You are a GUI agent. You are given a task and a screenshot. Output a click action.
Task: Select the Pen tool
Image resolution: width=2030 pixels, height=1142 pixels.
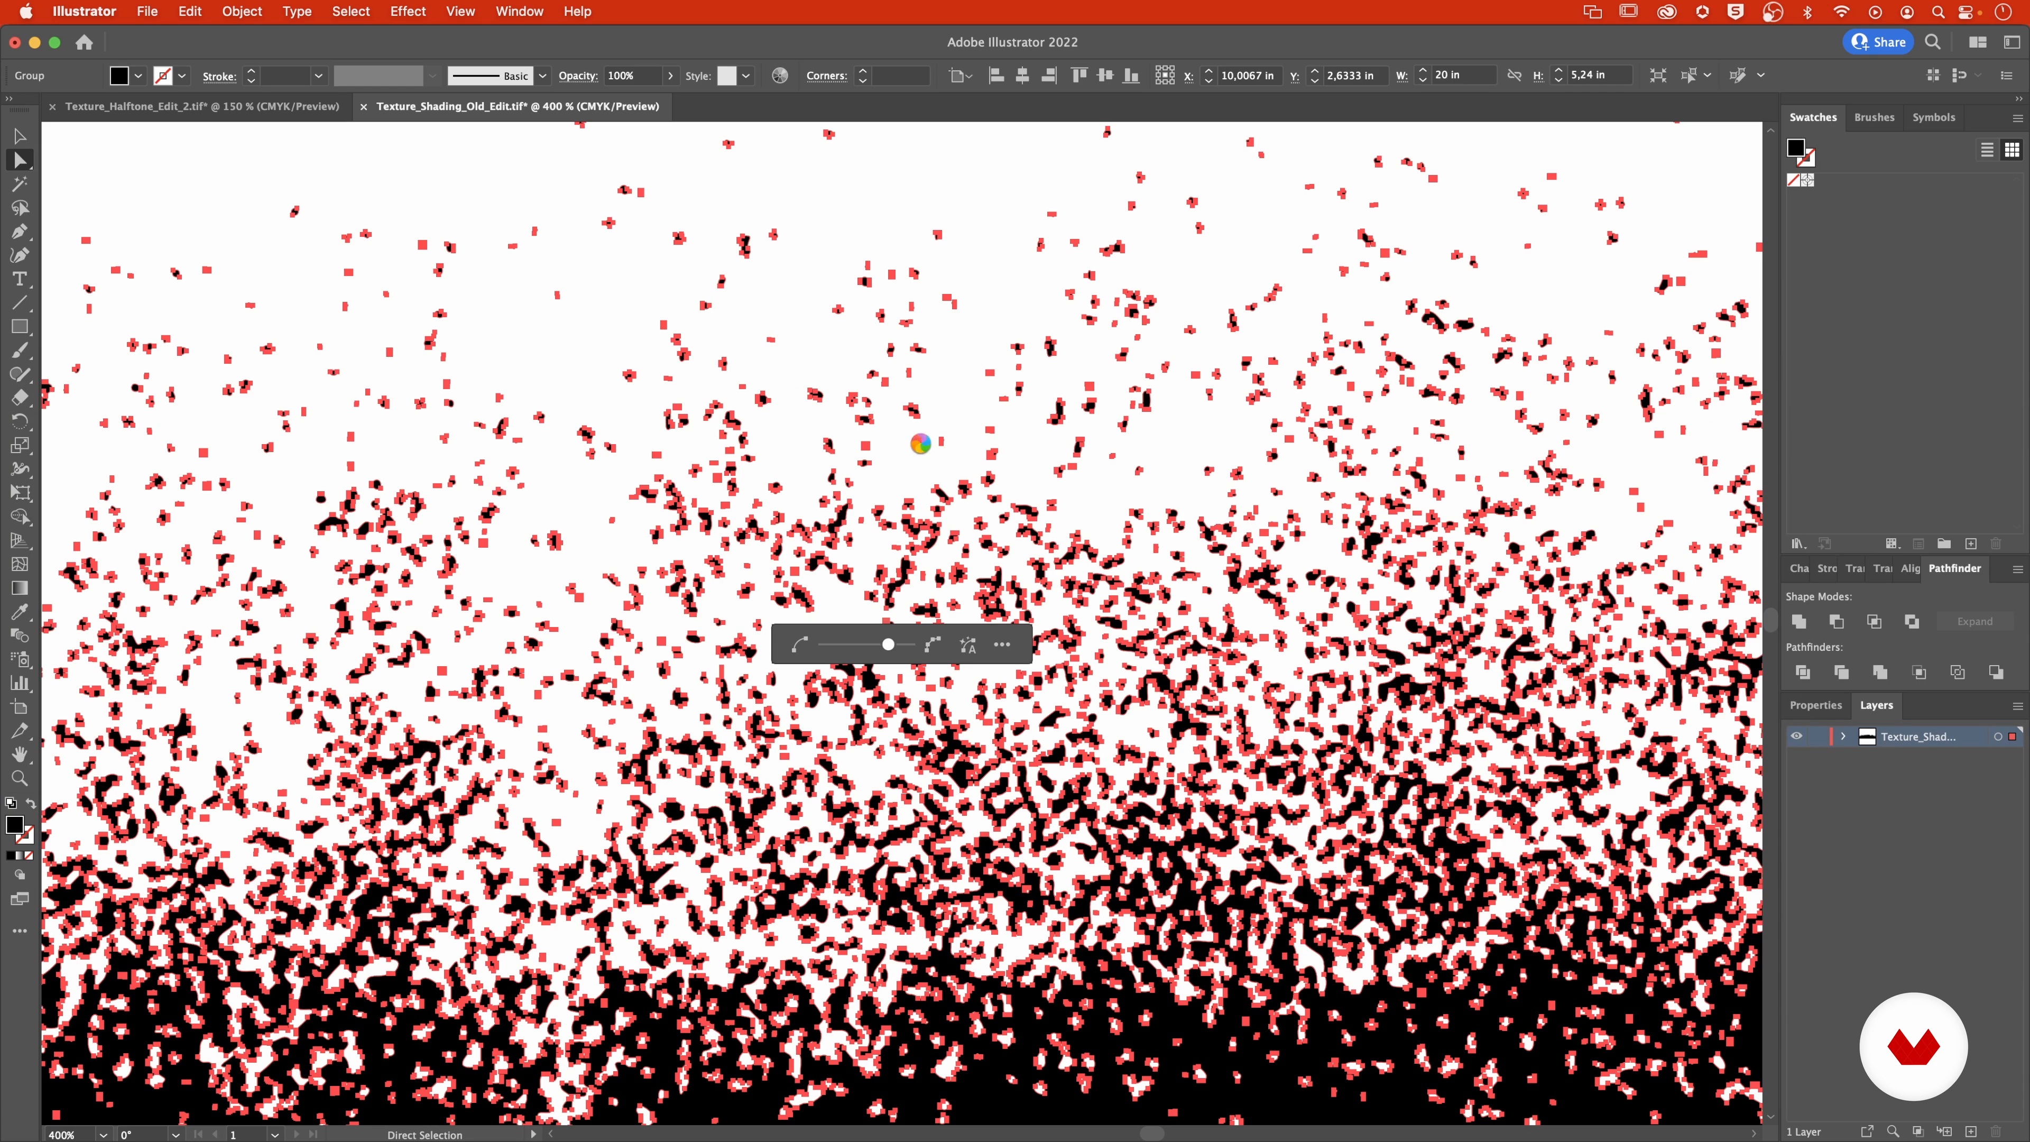click(x=20, y=232)
